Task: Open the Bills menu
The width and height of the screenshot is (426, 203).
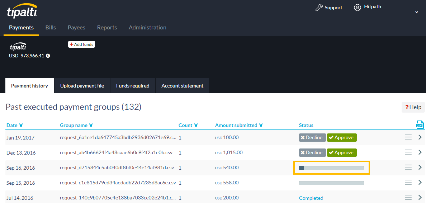Action: tap(51, 28)
